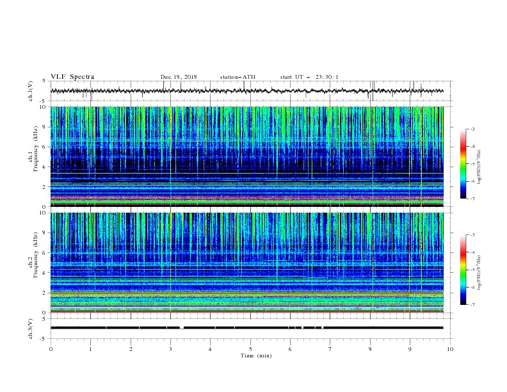
Task: Click the "5" tick on ch.1(V) axis
Action: point(44,81)
